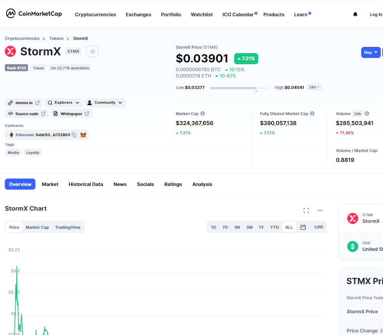The width and height of the screenshot is (383, 335).
Task: Go to Watchlist in navigation
Action: tap(202, 14)
